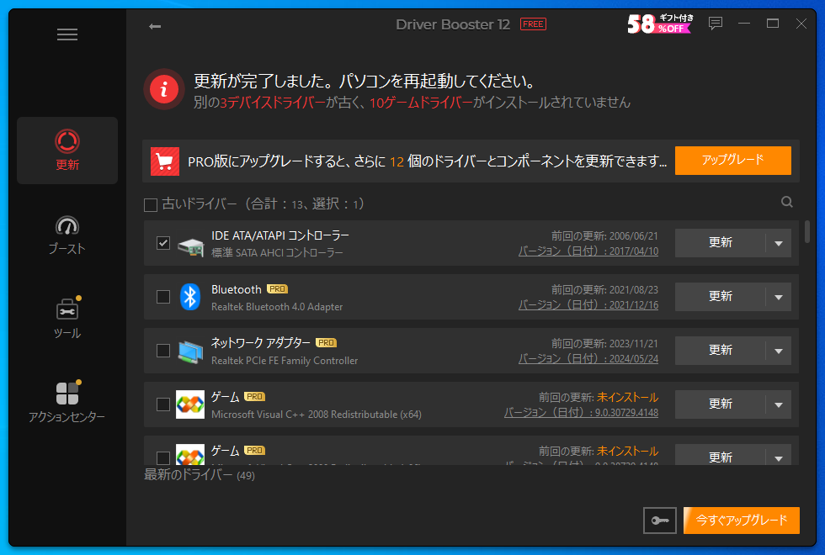Click 更新 button for Realtek PCIe FE Family Controller

tap(721, 350)
